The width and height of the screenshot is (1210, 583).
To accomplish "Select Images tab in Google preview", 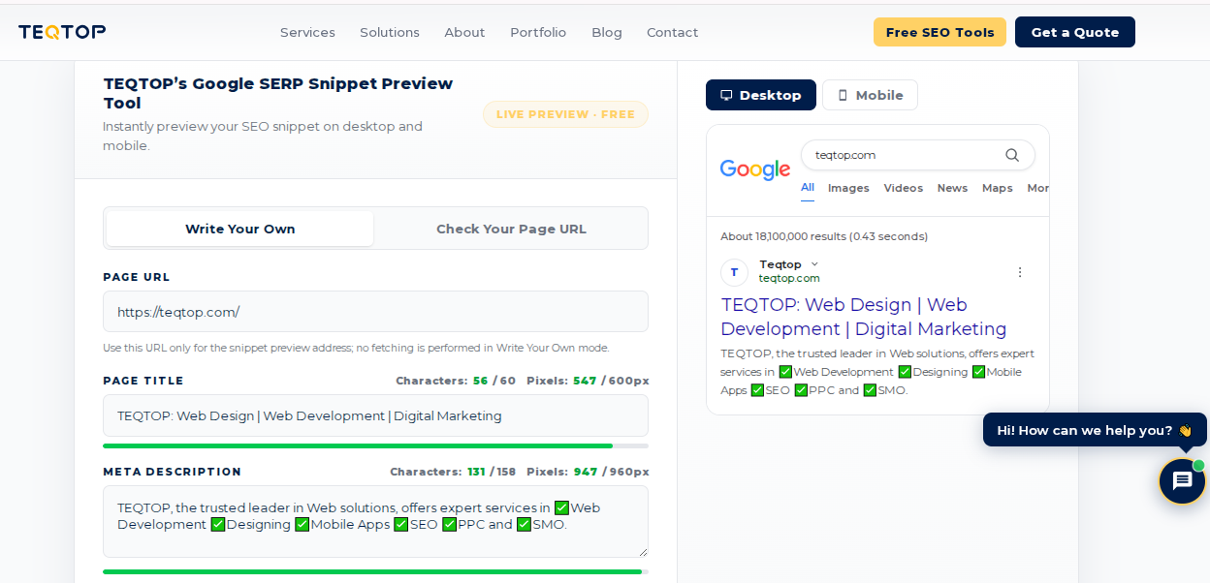I will click(x=848, y=188).
